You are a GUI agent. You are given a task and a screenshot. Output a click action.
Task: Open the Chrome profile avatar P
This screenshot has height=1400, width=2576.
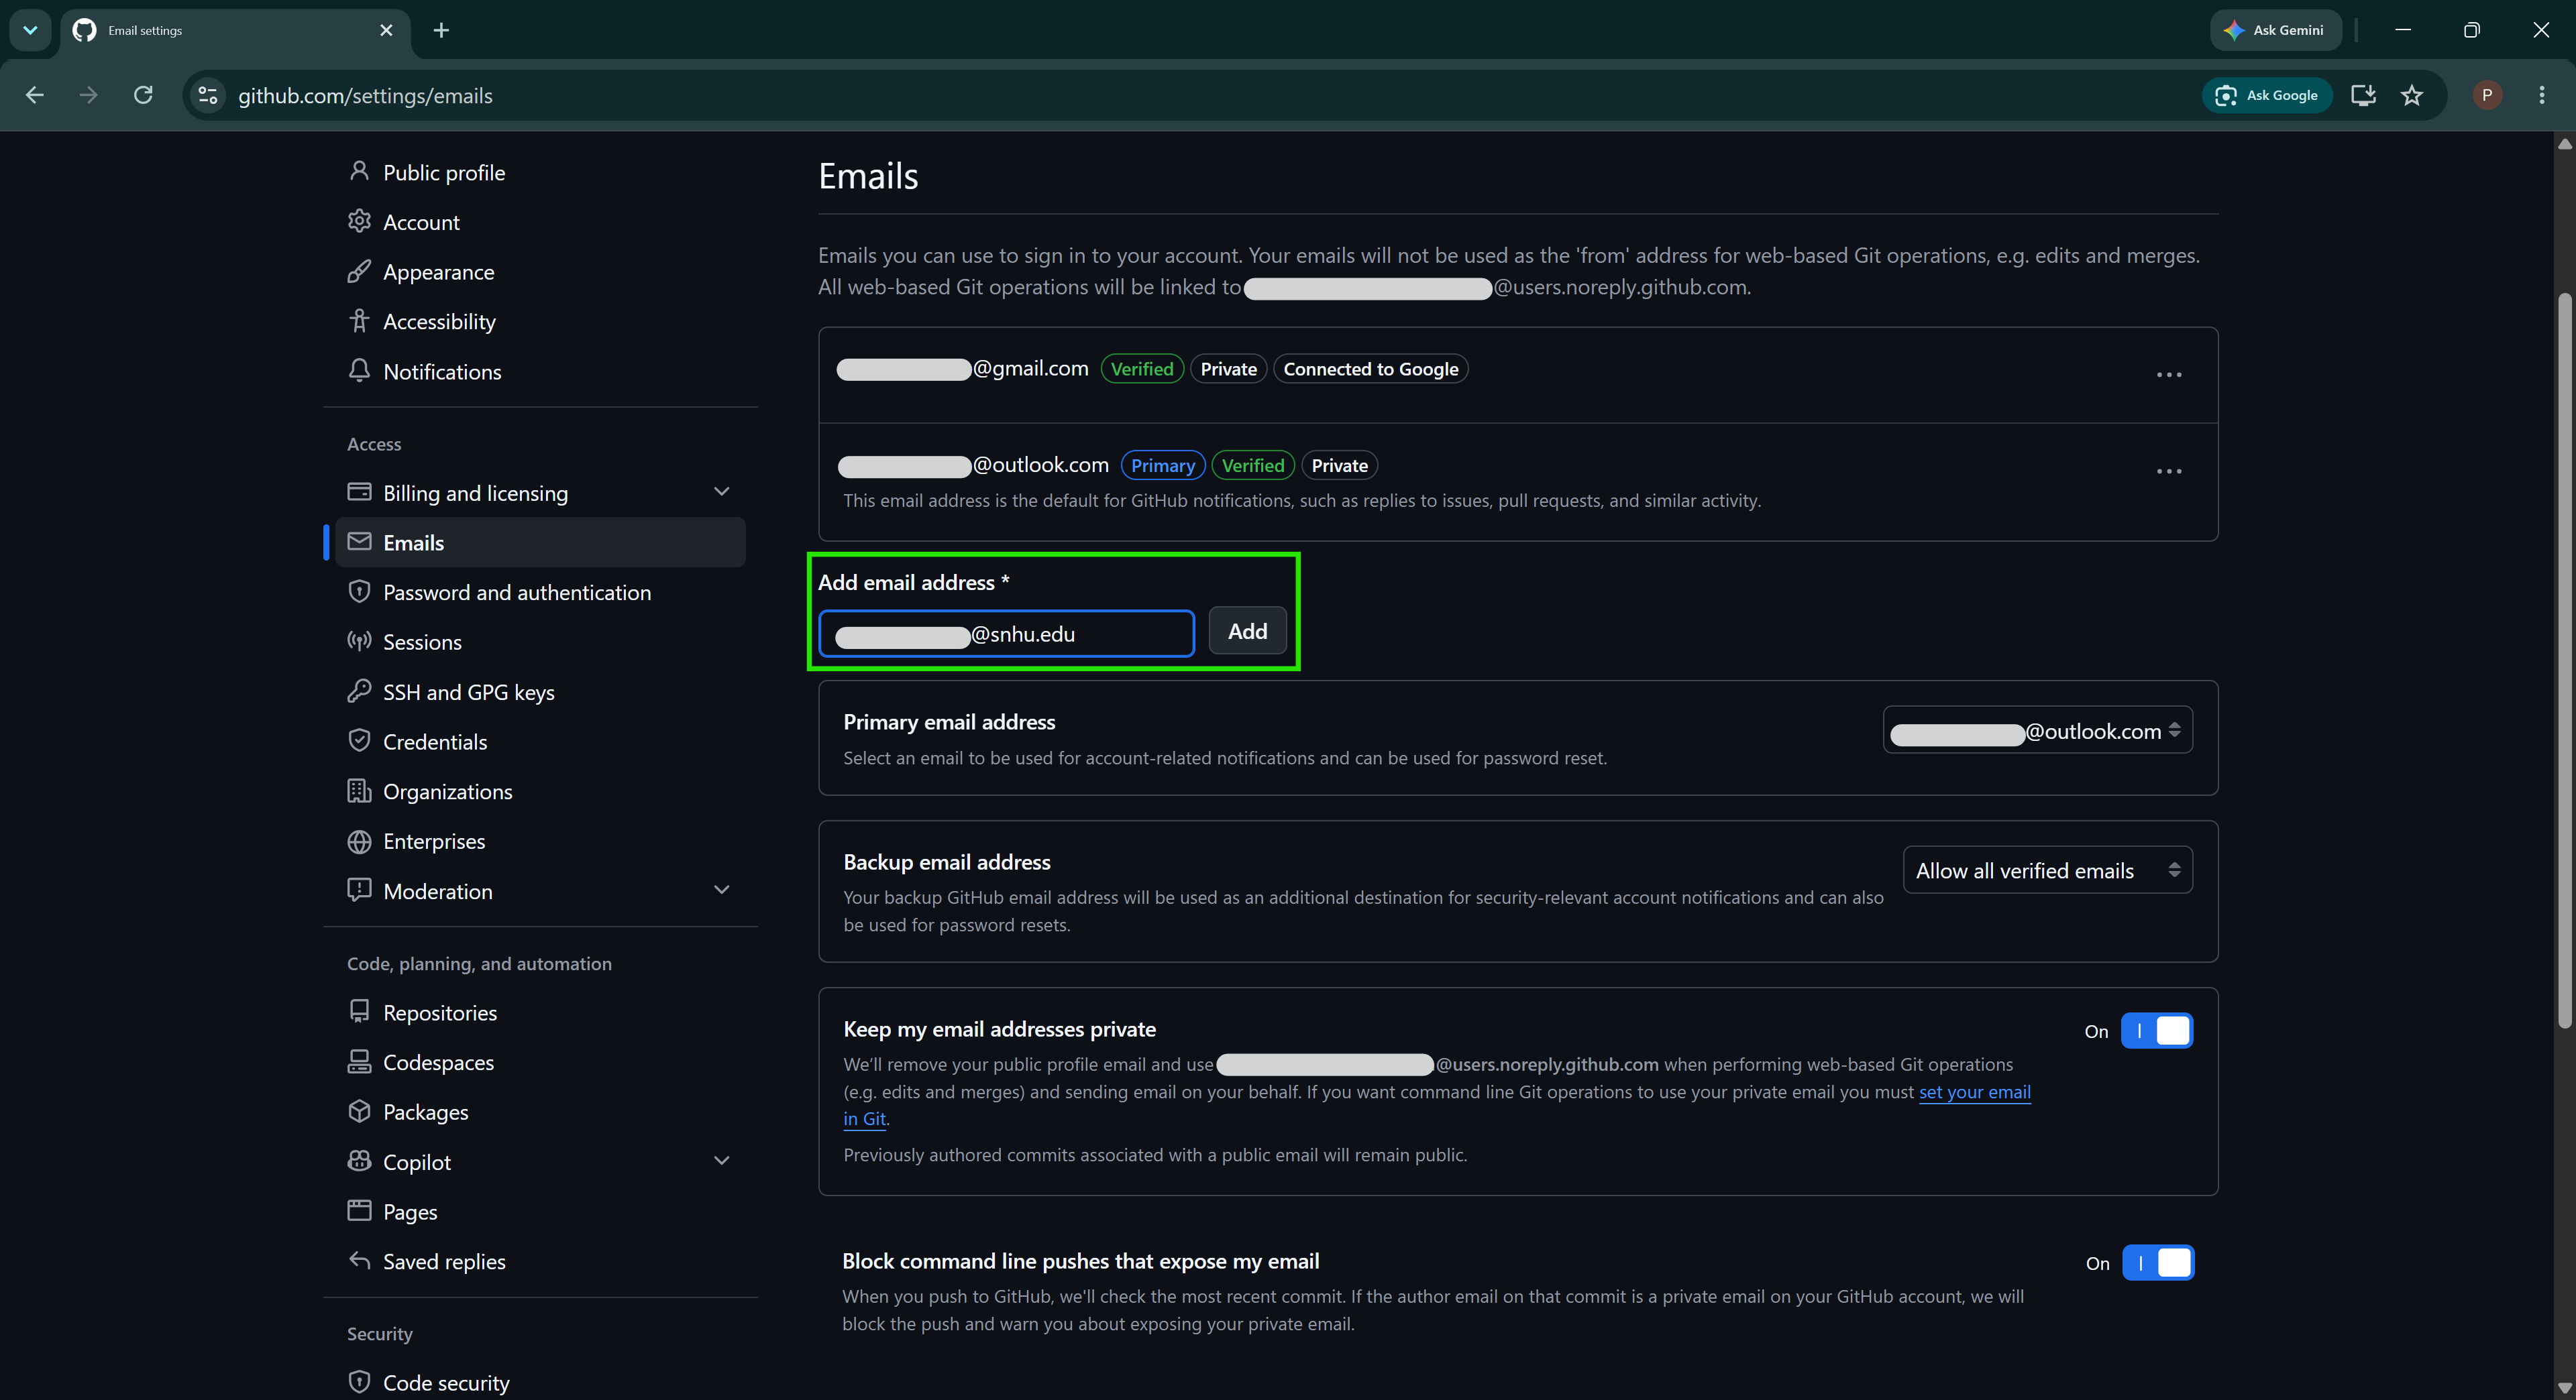(2487, 95)
